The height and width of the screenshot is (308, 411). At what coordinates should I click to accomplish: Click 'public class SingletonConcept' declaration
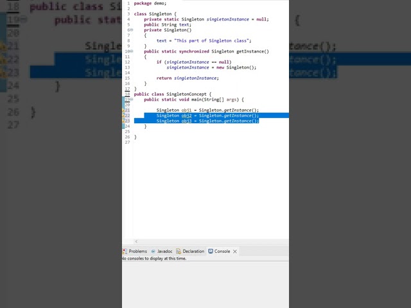(170, 94)
